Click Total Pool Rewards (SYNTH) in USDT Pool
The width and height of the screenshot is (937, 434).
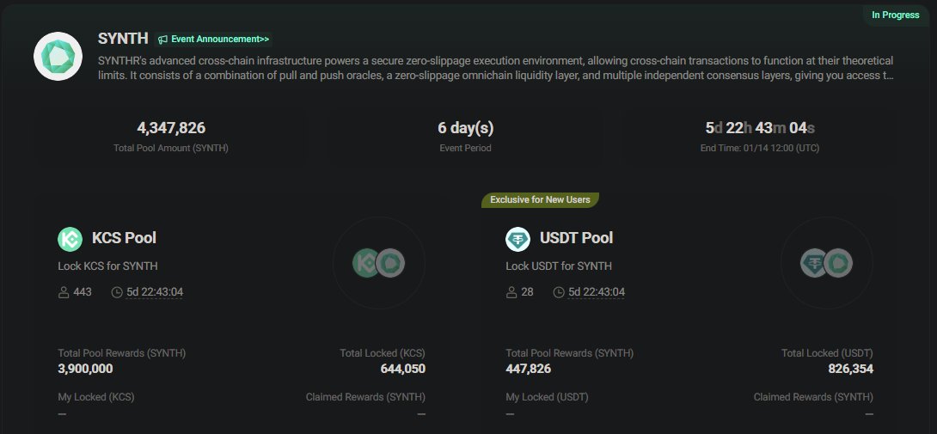tap(569, 353)
